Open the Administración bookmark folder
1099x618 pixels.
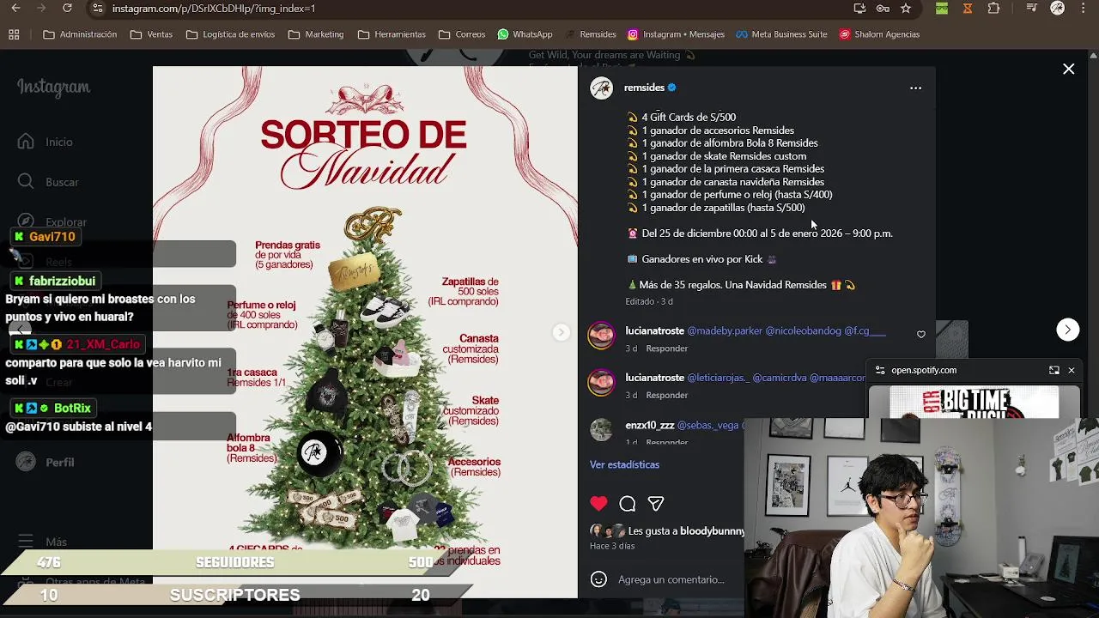point(80,34)
